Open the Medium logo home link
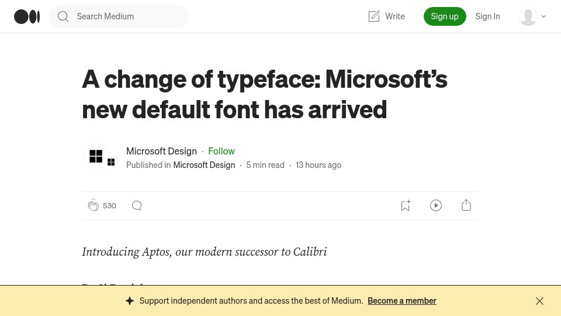The image size is (561, 316). [27, 16]
